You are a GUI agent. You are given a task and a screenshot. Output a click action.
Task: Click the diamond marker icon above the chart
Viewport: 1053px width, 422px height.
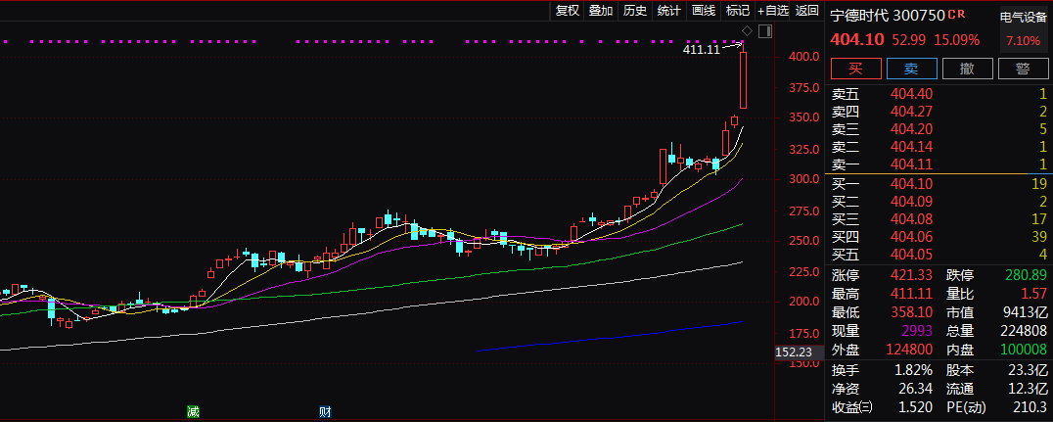(x=749, y=30)
